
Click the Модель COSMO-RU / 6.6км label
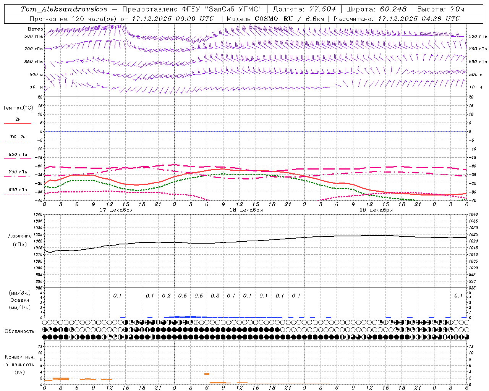[275, 19]
